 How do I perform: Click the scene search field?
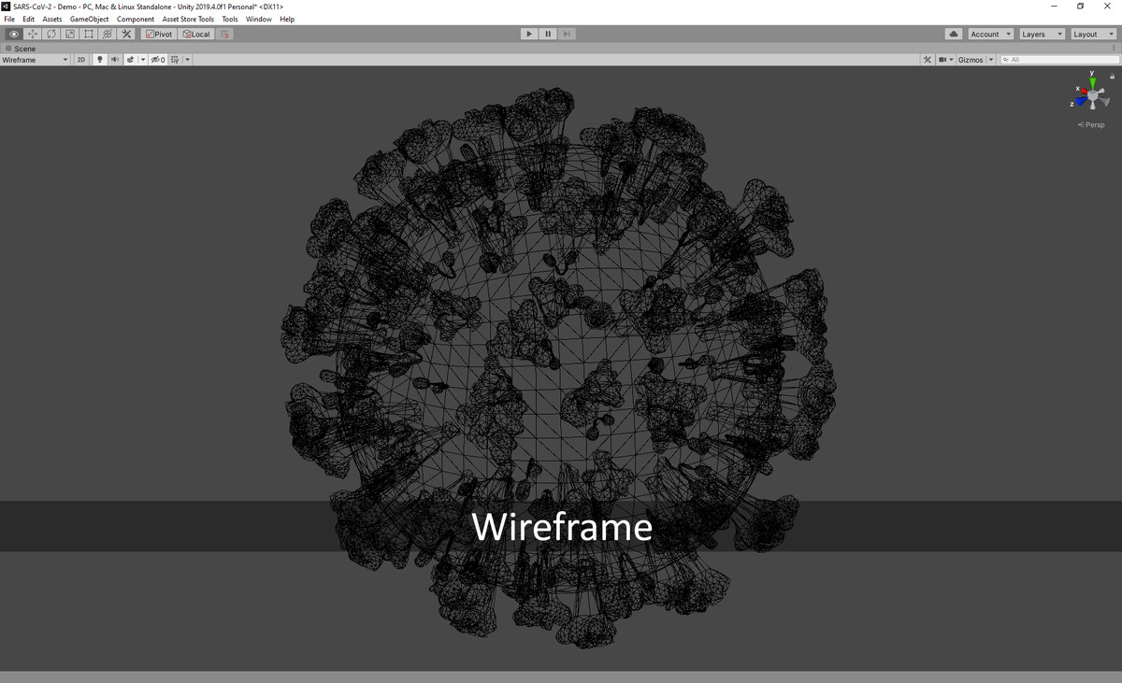click(1061, 60)
